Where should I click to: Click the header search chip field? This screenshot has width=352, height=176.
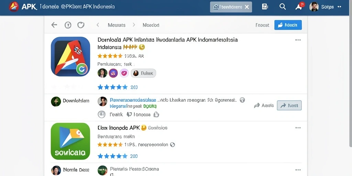pos(231,7)
